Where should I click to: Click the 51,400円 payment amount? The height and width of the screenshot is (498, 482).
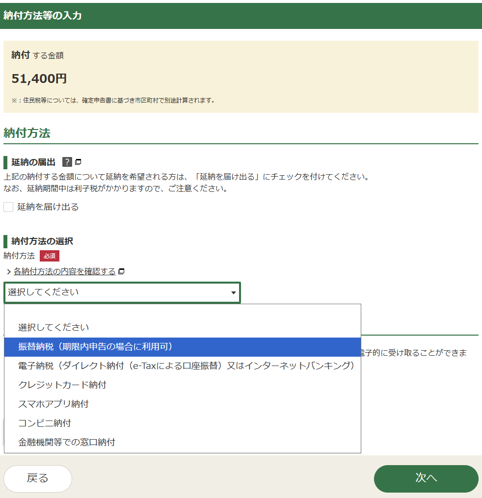tap(39, 79)
